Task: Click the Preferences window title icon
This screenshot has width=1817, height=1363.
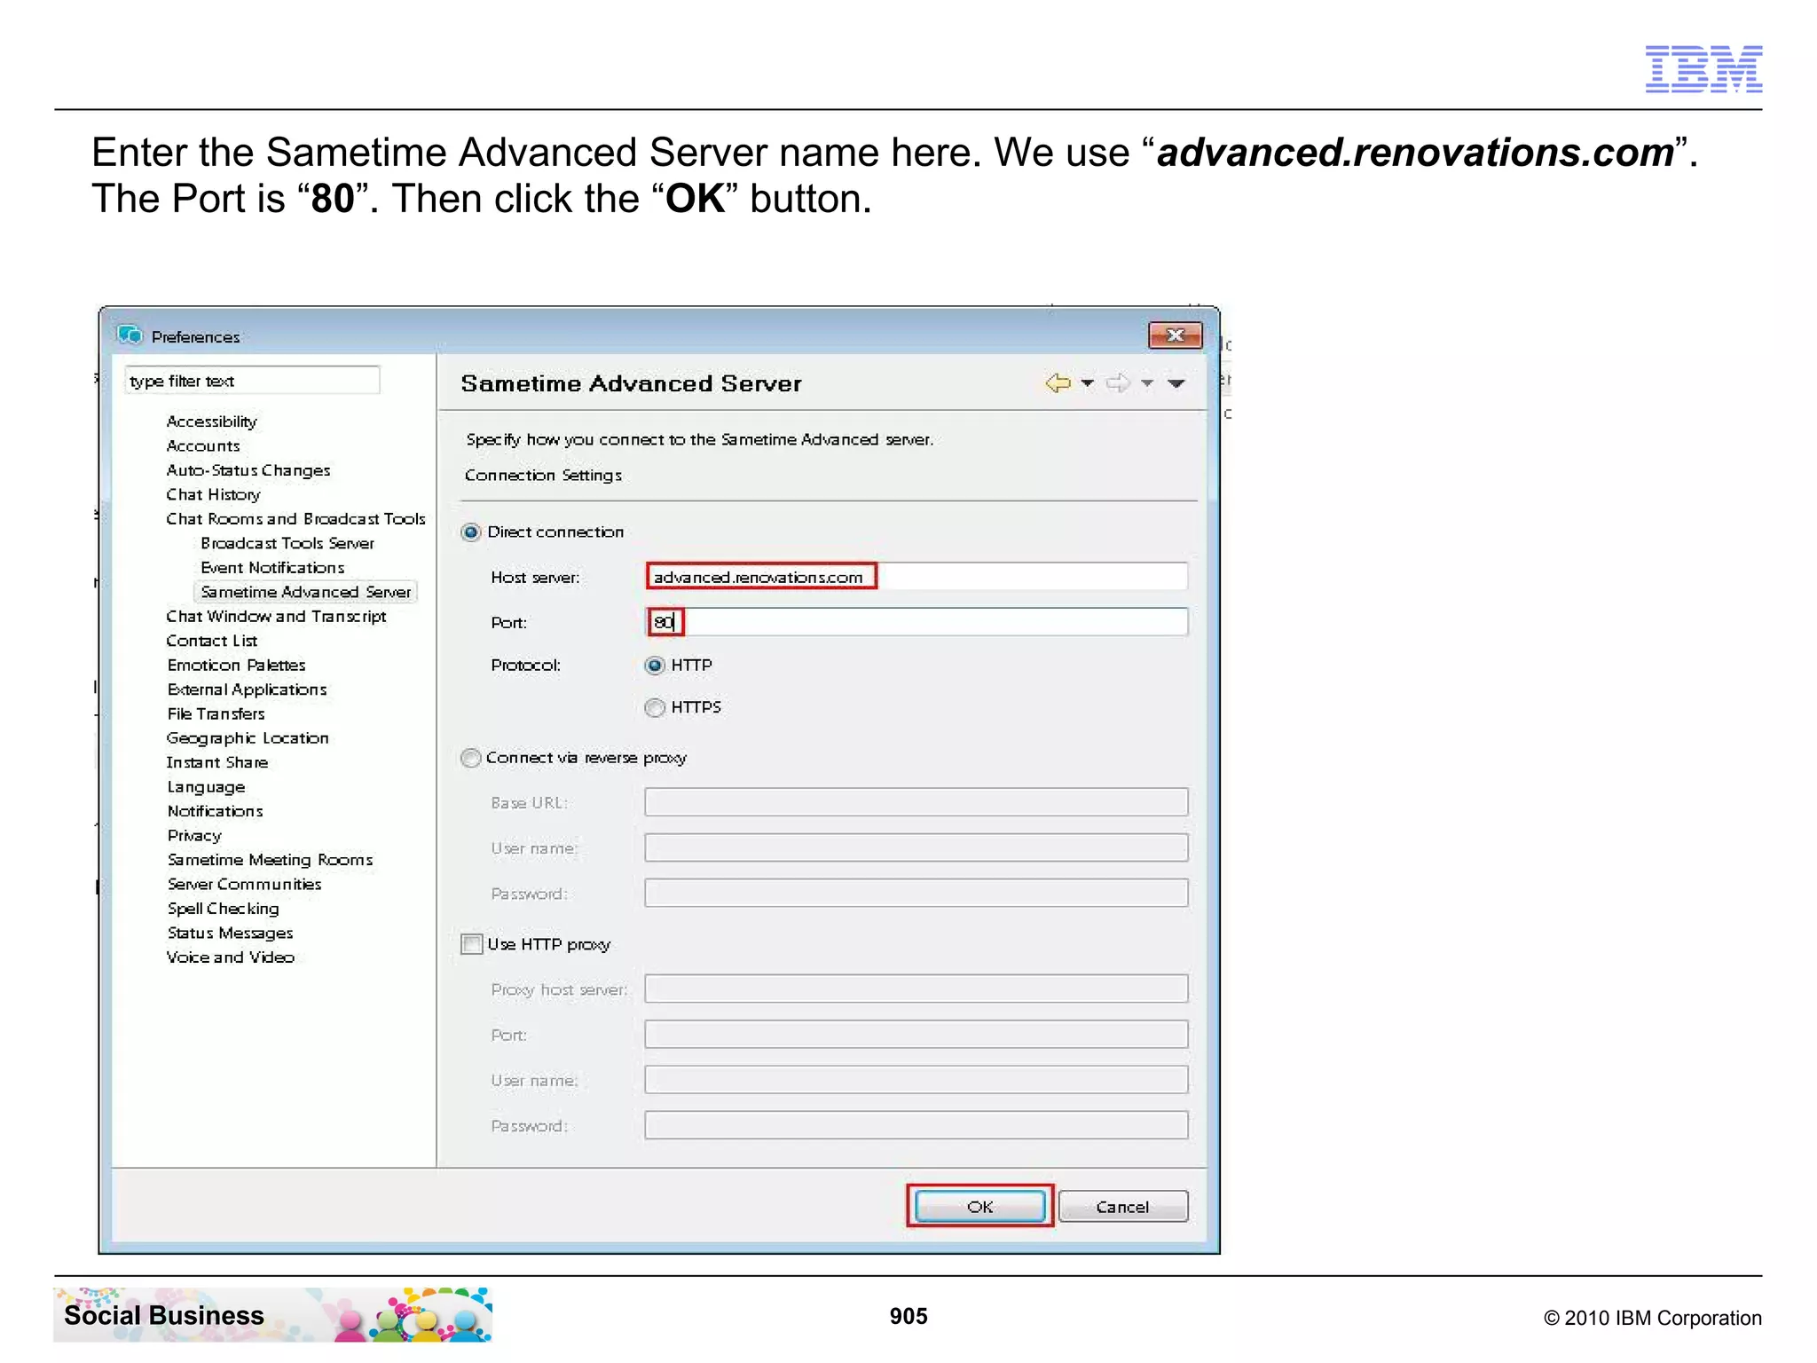Action: 130,335
